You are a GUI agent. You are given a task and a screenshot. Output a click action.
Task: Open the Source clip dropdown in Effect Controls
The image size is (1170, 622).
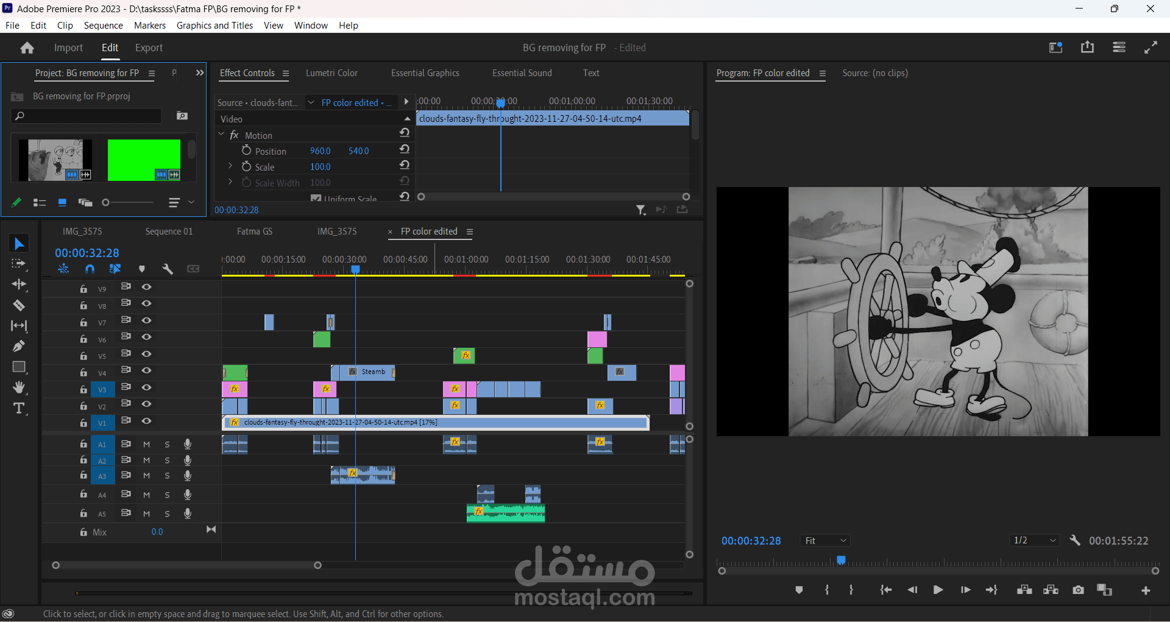(x=311, y=102)
